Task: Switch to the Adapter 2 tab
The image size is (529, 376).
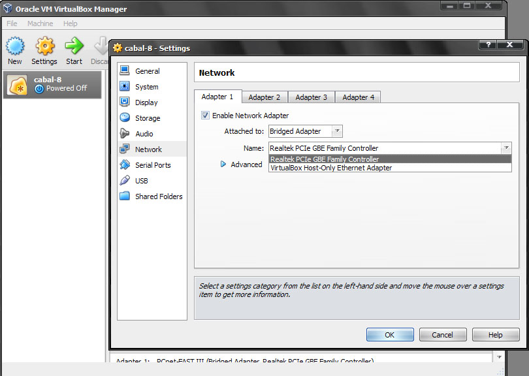Action: pyautogui.click(x=264, y=97)
